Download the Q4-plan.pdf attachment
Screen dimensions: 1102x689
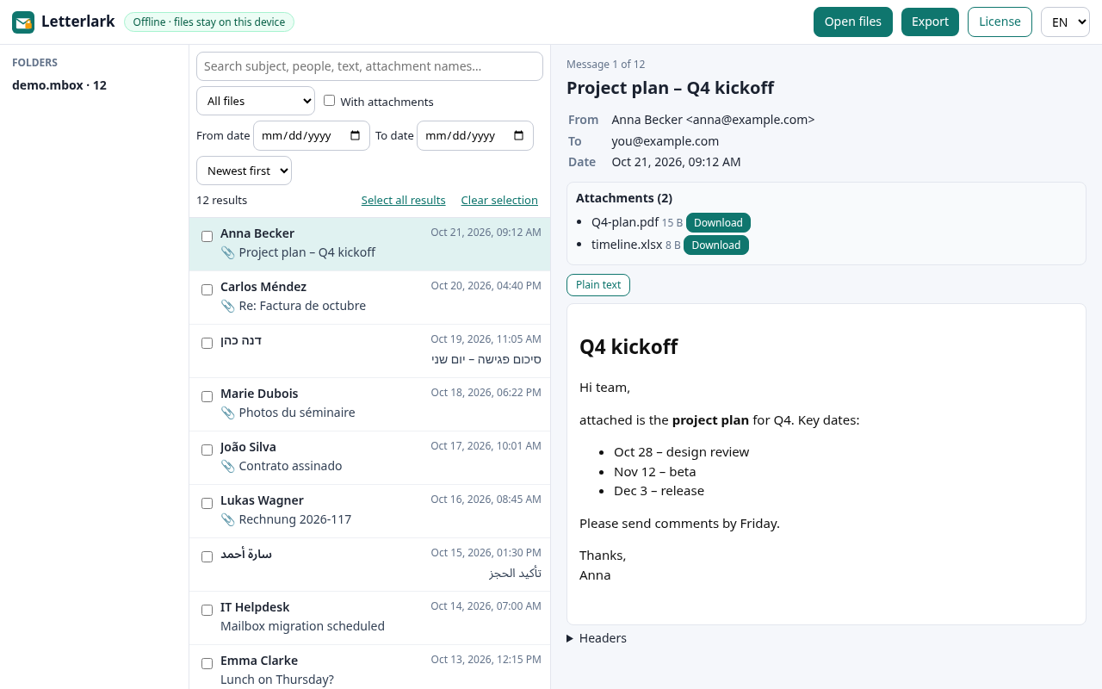tap(718, 223)
